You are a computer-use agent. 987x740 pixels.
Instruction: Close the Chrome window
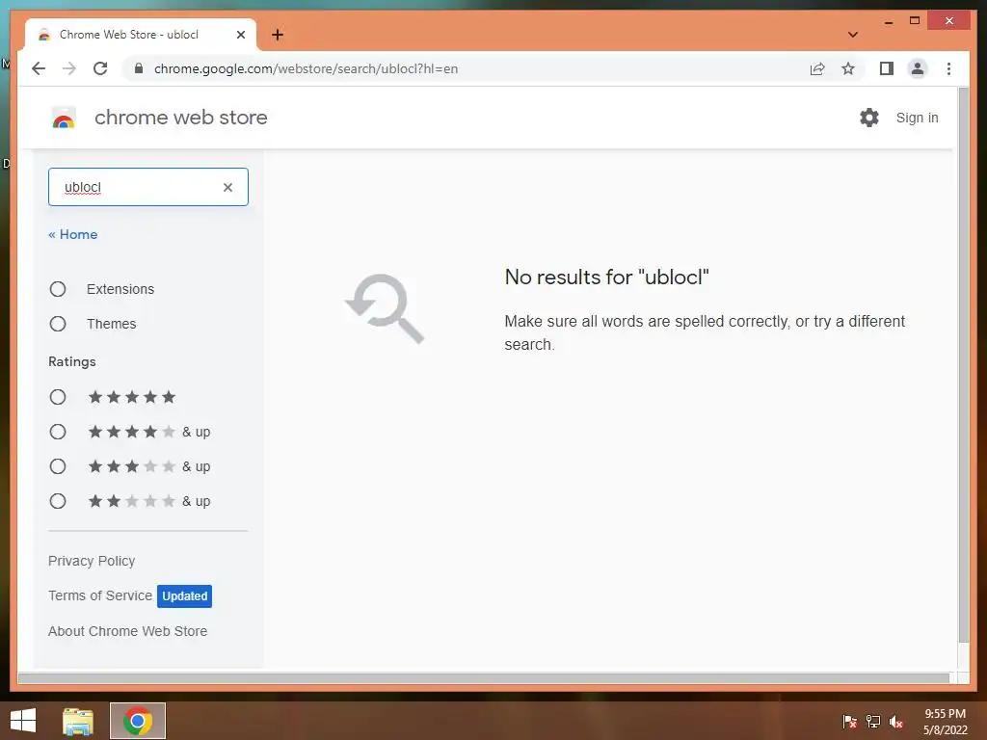point(949,21)
